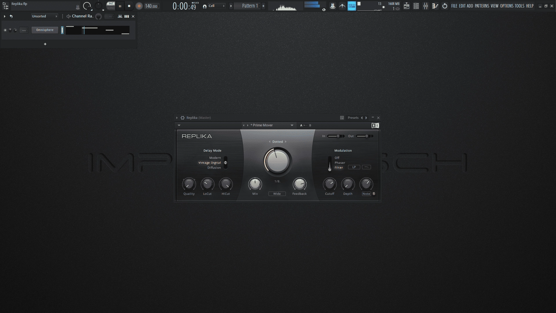
Task: Add a new pattern with plus button
Action: pos(263,6)
